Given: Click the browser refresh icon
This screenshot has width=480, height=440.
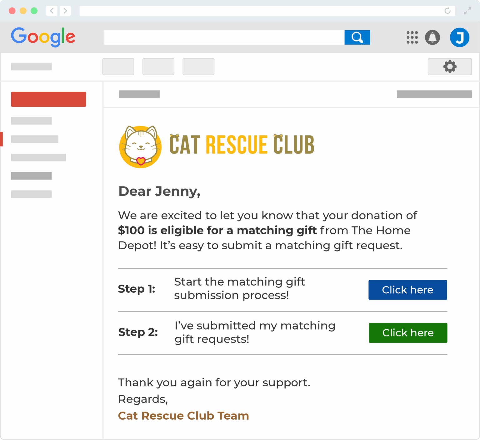Looking at the screenshot, I should click(x=447, y=11).
